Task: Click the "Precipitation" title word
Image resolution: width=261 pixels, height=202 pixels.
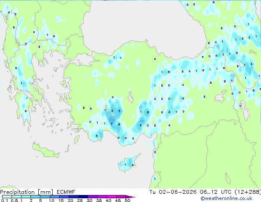Action: (x=17, y=192)
